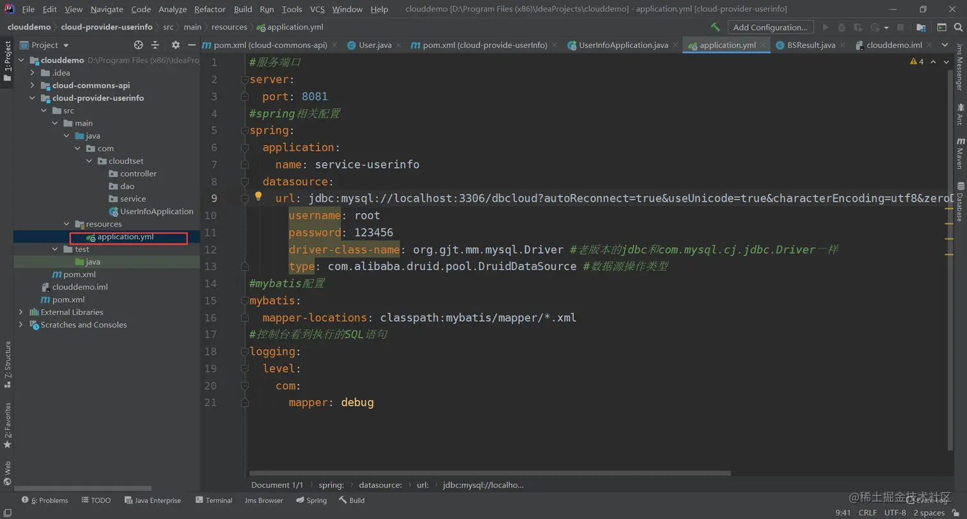Click the Run Anything terminal-window icon
Image resolution: width=967 pixels, height=519 pixels.
pyautogui.click(x=941, y=27)
